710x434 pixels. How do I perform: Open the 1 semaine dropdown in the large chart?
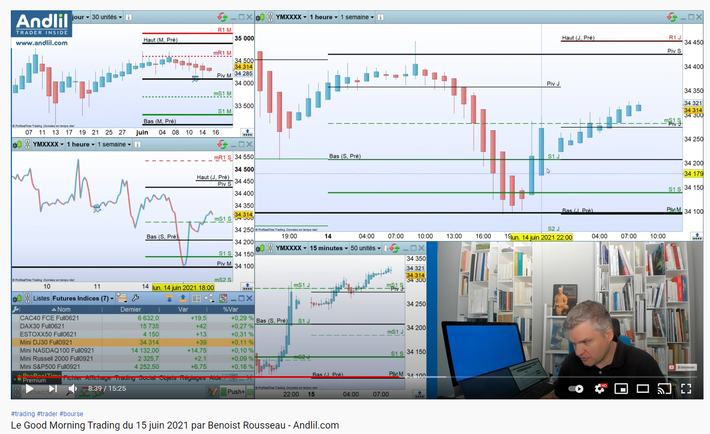357,17
